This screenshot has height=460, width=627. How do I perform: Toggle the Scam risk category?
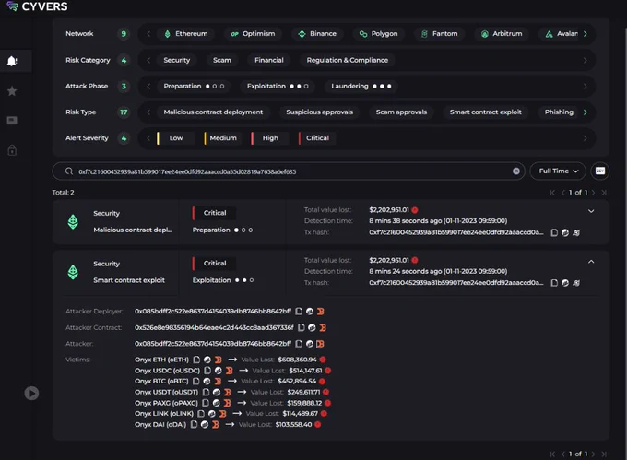tap(222, 60)
